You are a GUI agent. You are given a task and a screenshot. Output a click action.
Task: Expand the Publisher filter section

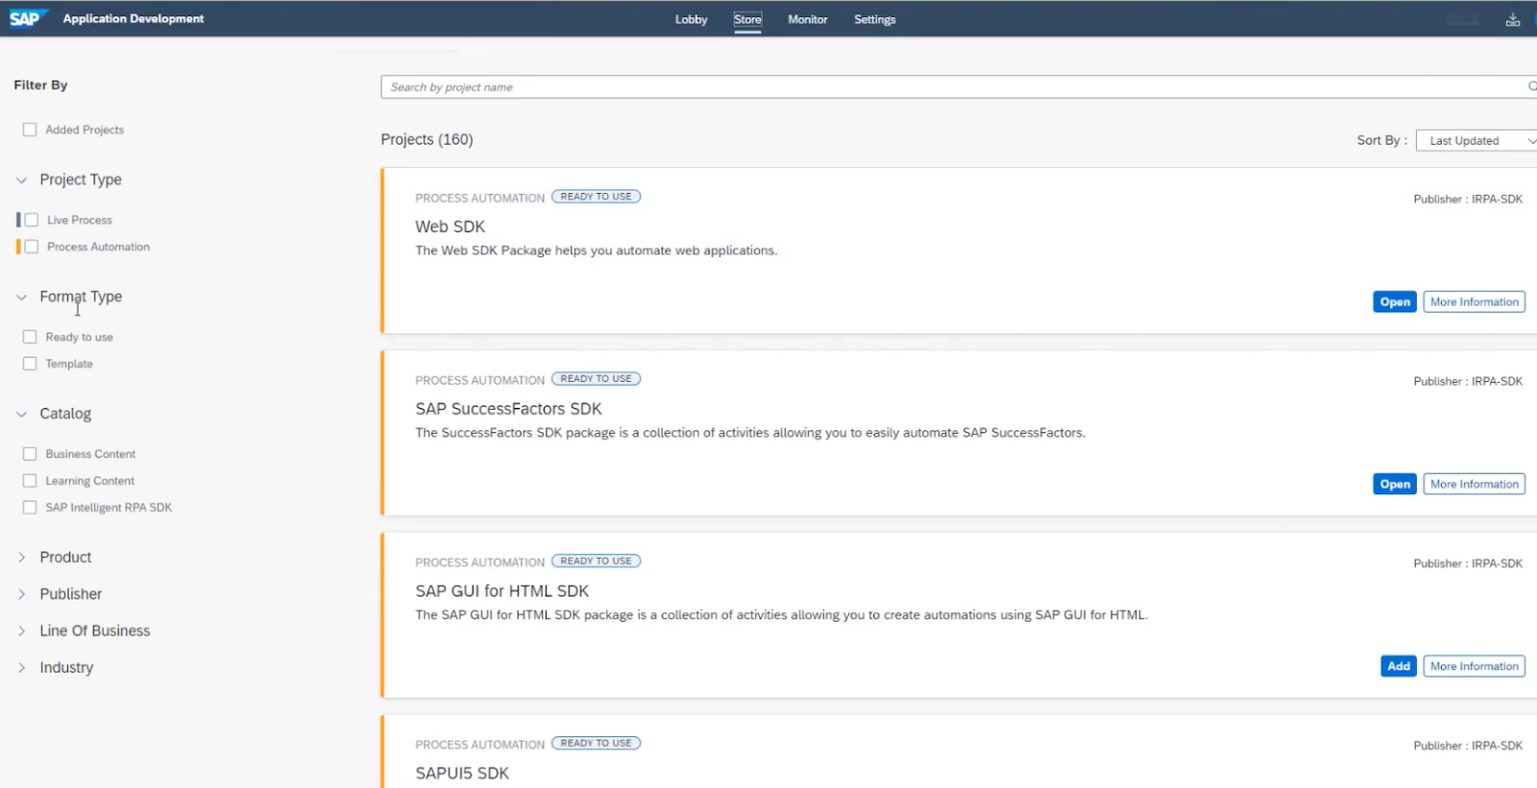[x=21, y=594]
